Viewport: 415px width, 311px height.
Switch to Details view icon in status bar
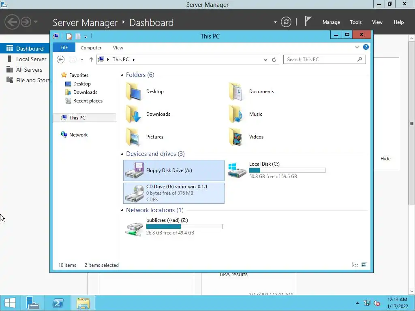(x=355, y=265)
